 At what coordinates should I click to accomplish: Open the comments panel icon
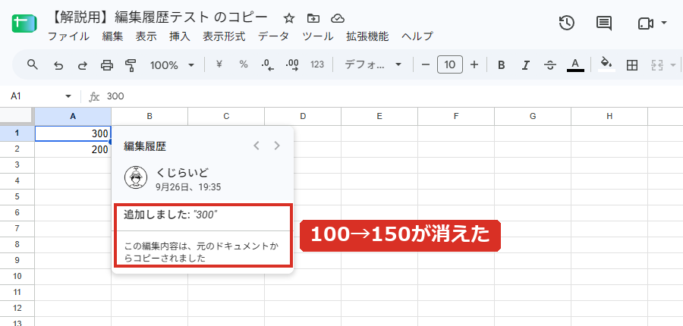(x=604, y=24)
